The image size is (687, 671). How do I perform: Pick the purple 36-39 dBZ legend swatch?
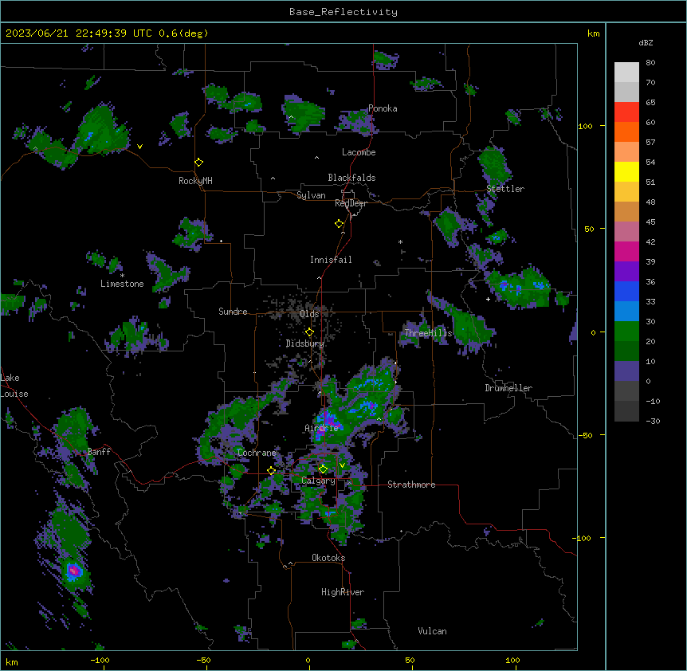626,272
